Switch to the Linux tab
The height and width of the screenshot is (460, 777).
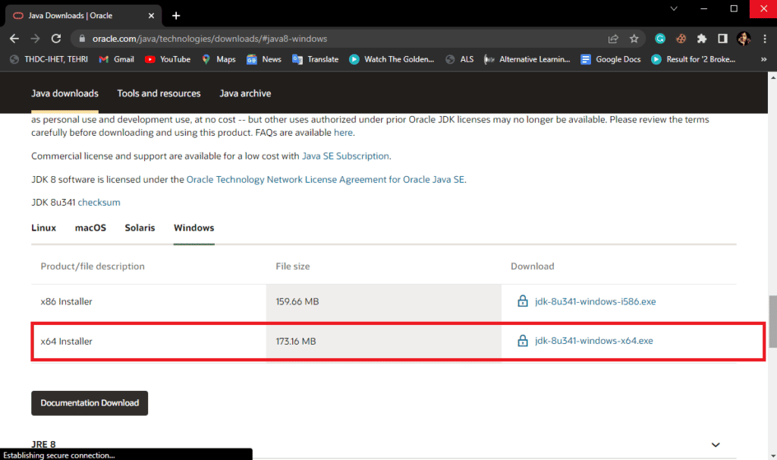tap(43, 228)
